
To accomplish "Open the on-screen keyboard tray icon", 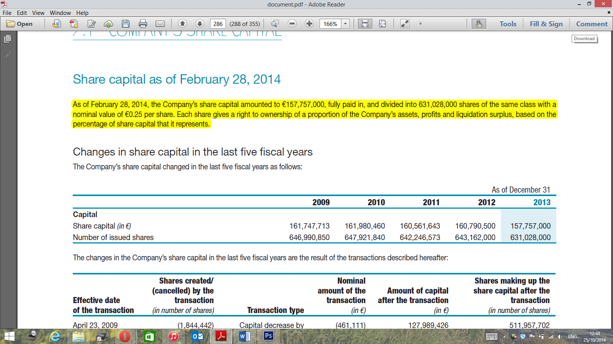I will point(492,337).
